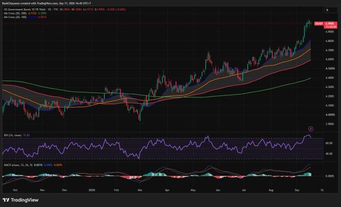Click the 3.900% label on price axis

[330, 124]
